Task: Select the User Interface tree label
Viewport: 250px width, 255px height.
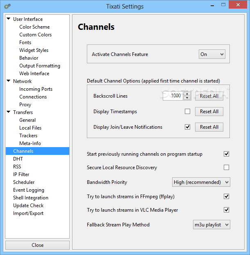Action: 28,19
